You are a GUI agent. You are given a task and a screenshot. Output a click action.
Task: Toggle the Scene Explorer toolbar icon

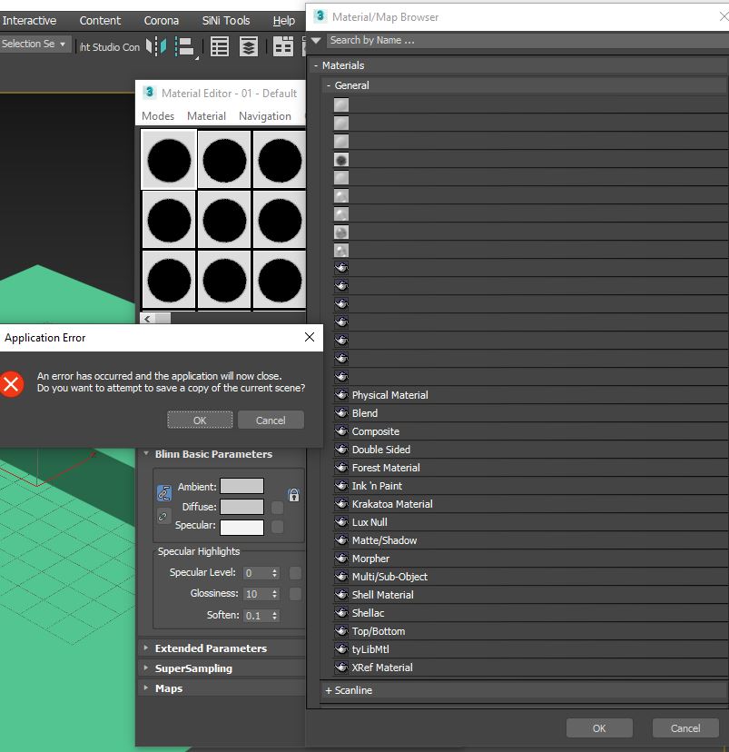click(220, 46)
